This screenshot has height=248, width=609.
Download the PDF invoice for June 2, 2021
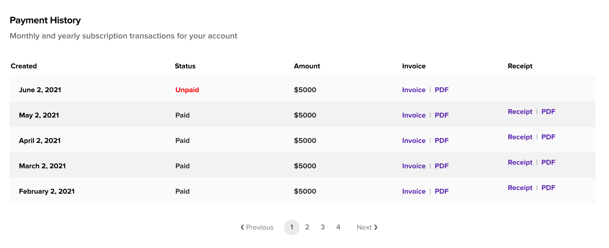coord(442,90)
